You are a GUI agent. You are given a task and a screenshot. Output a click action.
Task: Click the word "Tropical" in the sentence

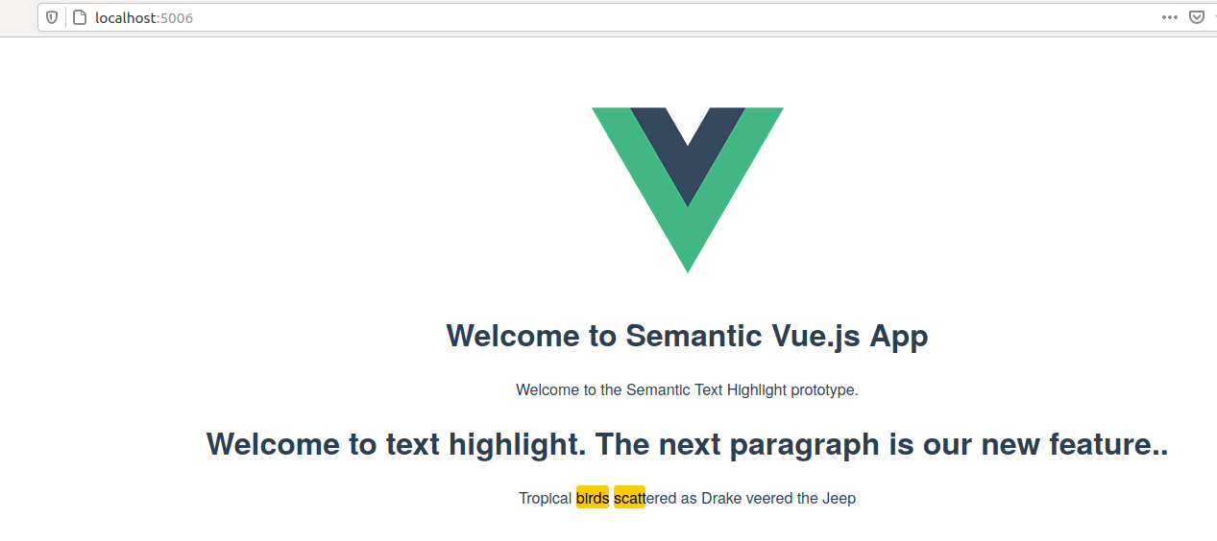click(545, 498)
